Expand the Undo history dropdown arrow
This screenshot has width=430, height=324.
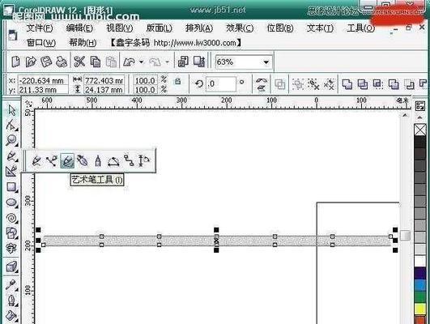[x=141, y=62]
